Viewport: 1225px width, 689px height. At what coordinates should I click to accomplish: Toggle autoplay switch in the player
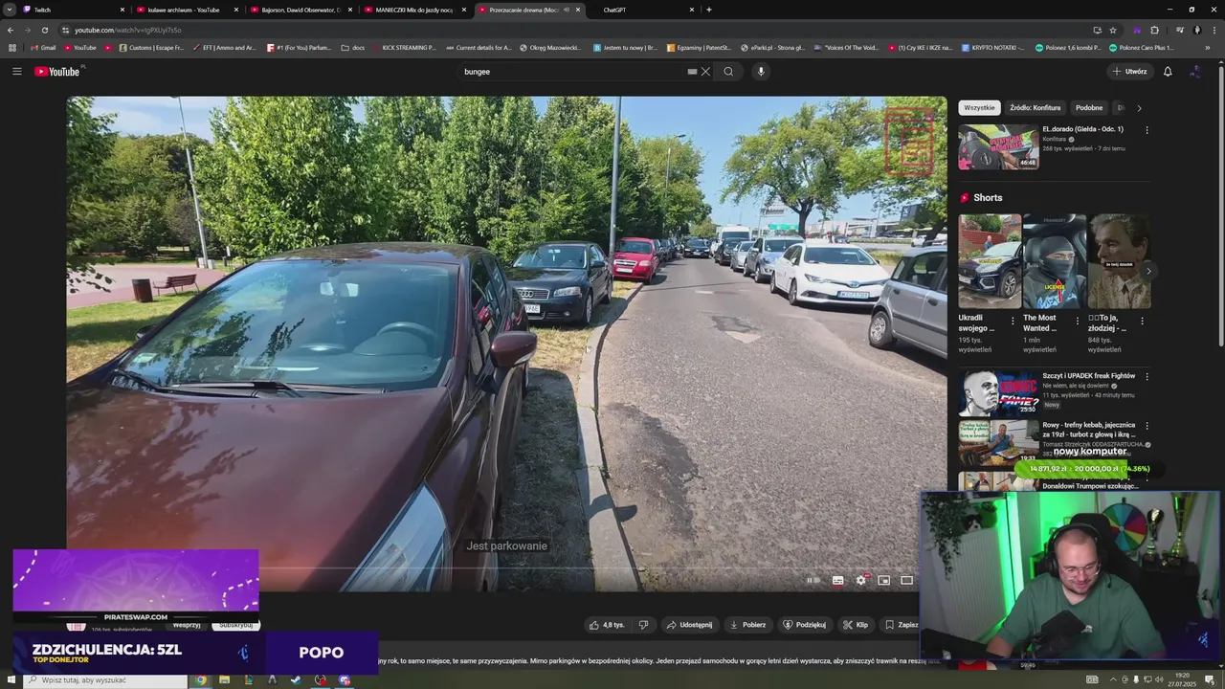pos(813,580)
